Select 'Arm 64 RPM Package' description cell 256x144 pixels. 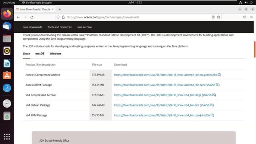[56, 85]
